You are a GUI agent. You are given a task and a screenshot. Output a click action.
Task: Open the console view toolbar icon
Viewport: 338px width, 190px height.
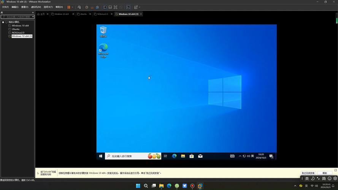tap(128, 7)
